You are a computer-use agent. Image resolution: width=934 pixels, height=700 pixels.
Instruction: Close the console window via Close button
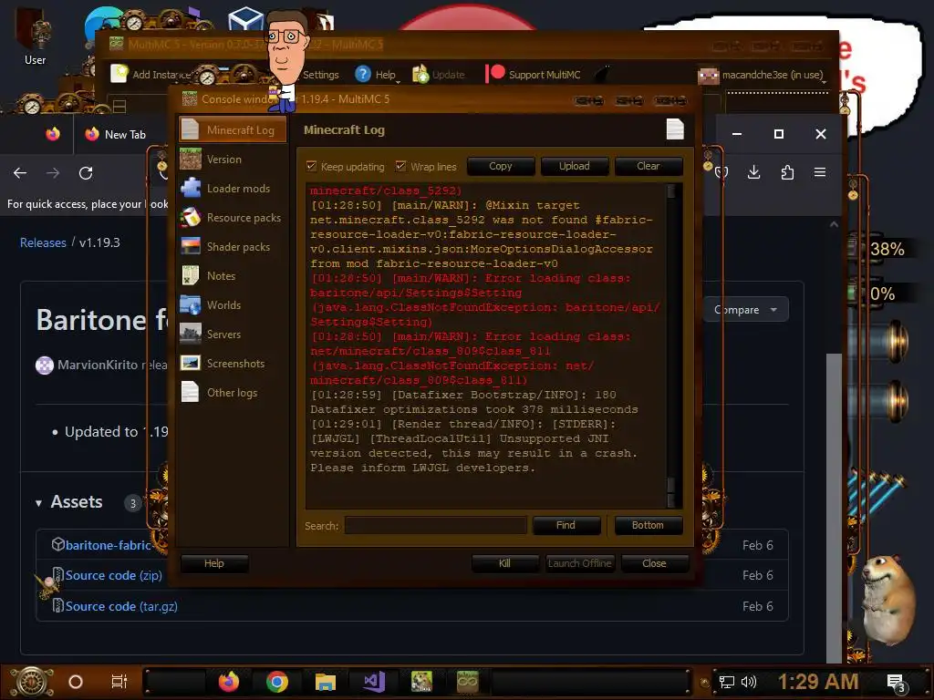tap(654, 563)
